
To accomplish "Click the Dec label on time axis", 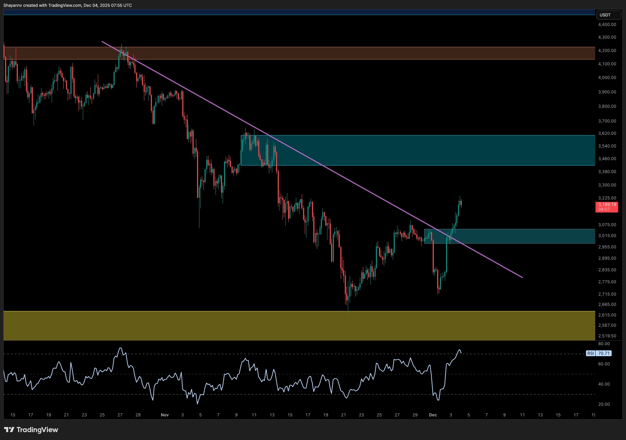I will pyautogui.click(x=433, y=415).
